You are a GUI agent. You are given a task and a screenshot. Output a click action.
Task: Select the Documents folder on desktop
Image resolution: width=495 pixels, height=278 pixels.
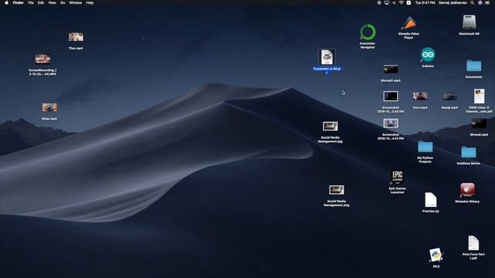point(473,66)
